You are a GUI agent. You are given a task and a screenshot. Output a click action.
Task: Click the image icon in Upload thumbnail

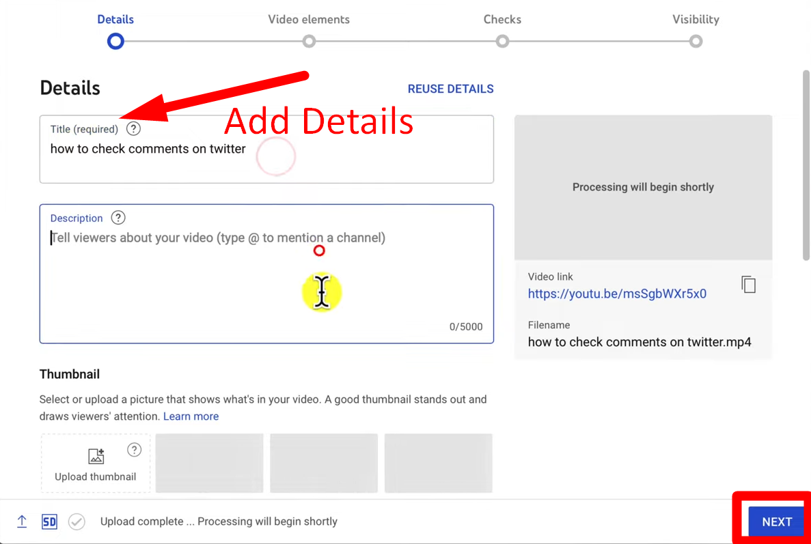pos(96,456)
